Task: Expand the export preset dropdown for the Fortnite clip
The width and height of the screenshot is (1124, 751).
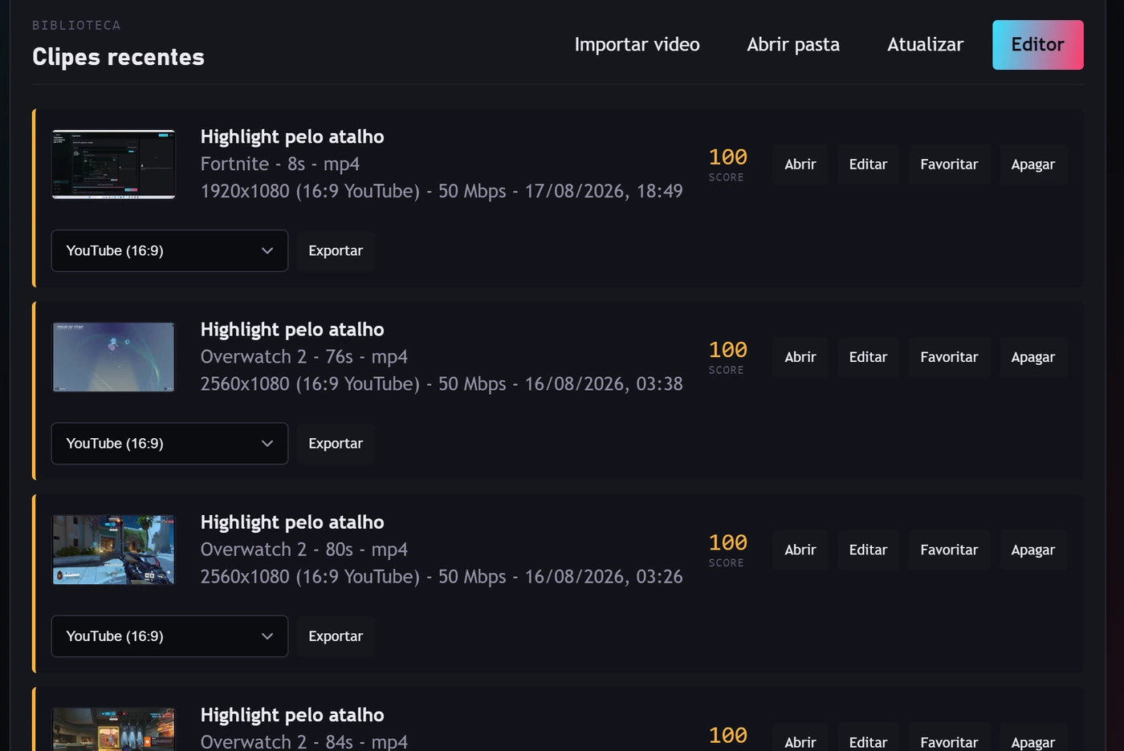Action: [169, 250]
